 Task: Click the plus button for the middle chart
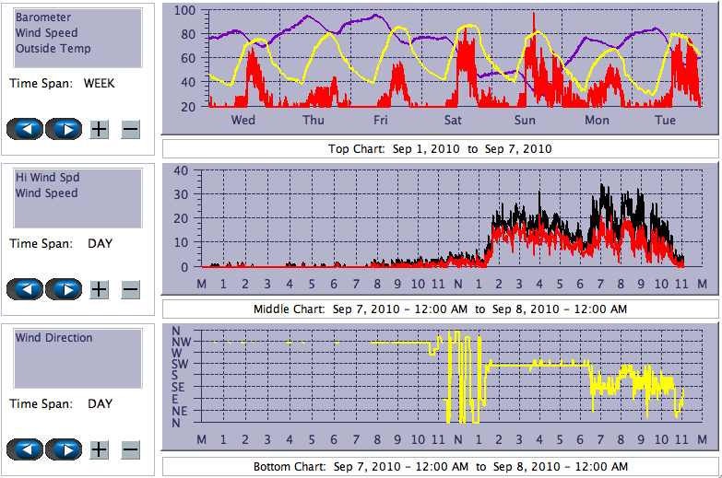[100, 289]
